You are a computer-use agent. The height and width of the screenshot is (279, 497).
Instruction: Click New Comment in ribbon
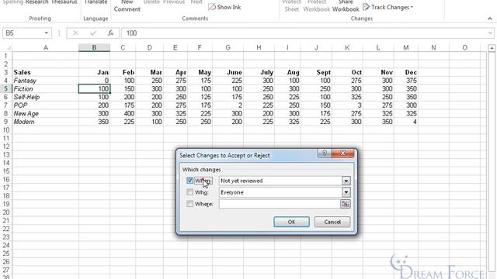pyautogui.click(x=127, y=5)
